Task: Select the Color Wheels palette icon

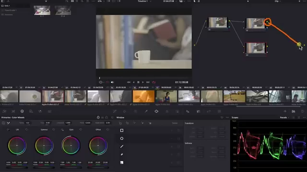Action: click(x=22, y=111)
